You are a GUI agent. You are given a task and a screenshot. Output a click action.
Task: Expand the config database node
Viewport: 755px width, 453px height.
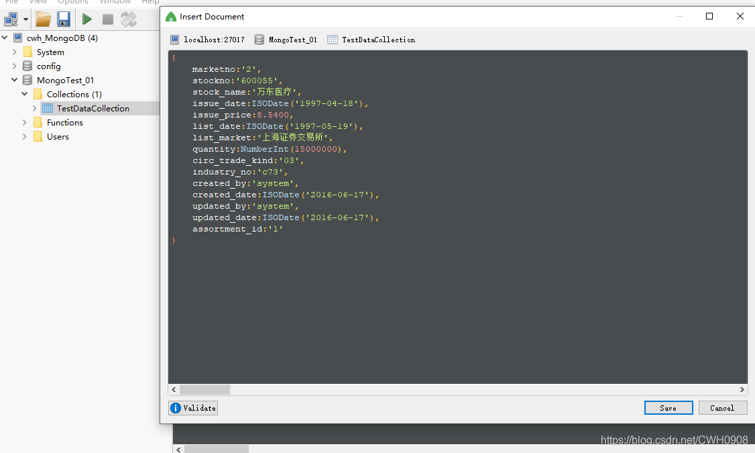(15, 66)
